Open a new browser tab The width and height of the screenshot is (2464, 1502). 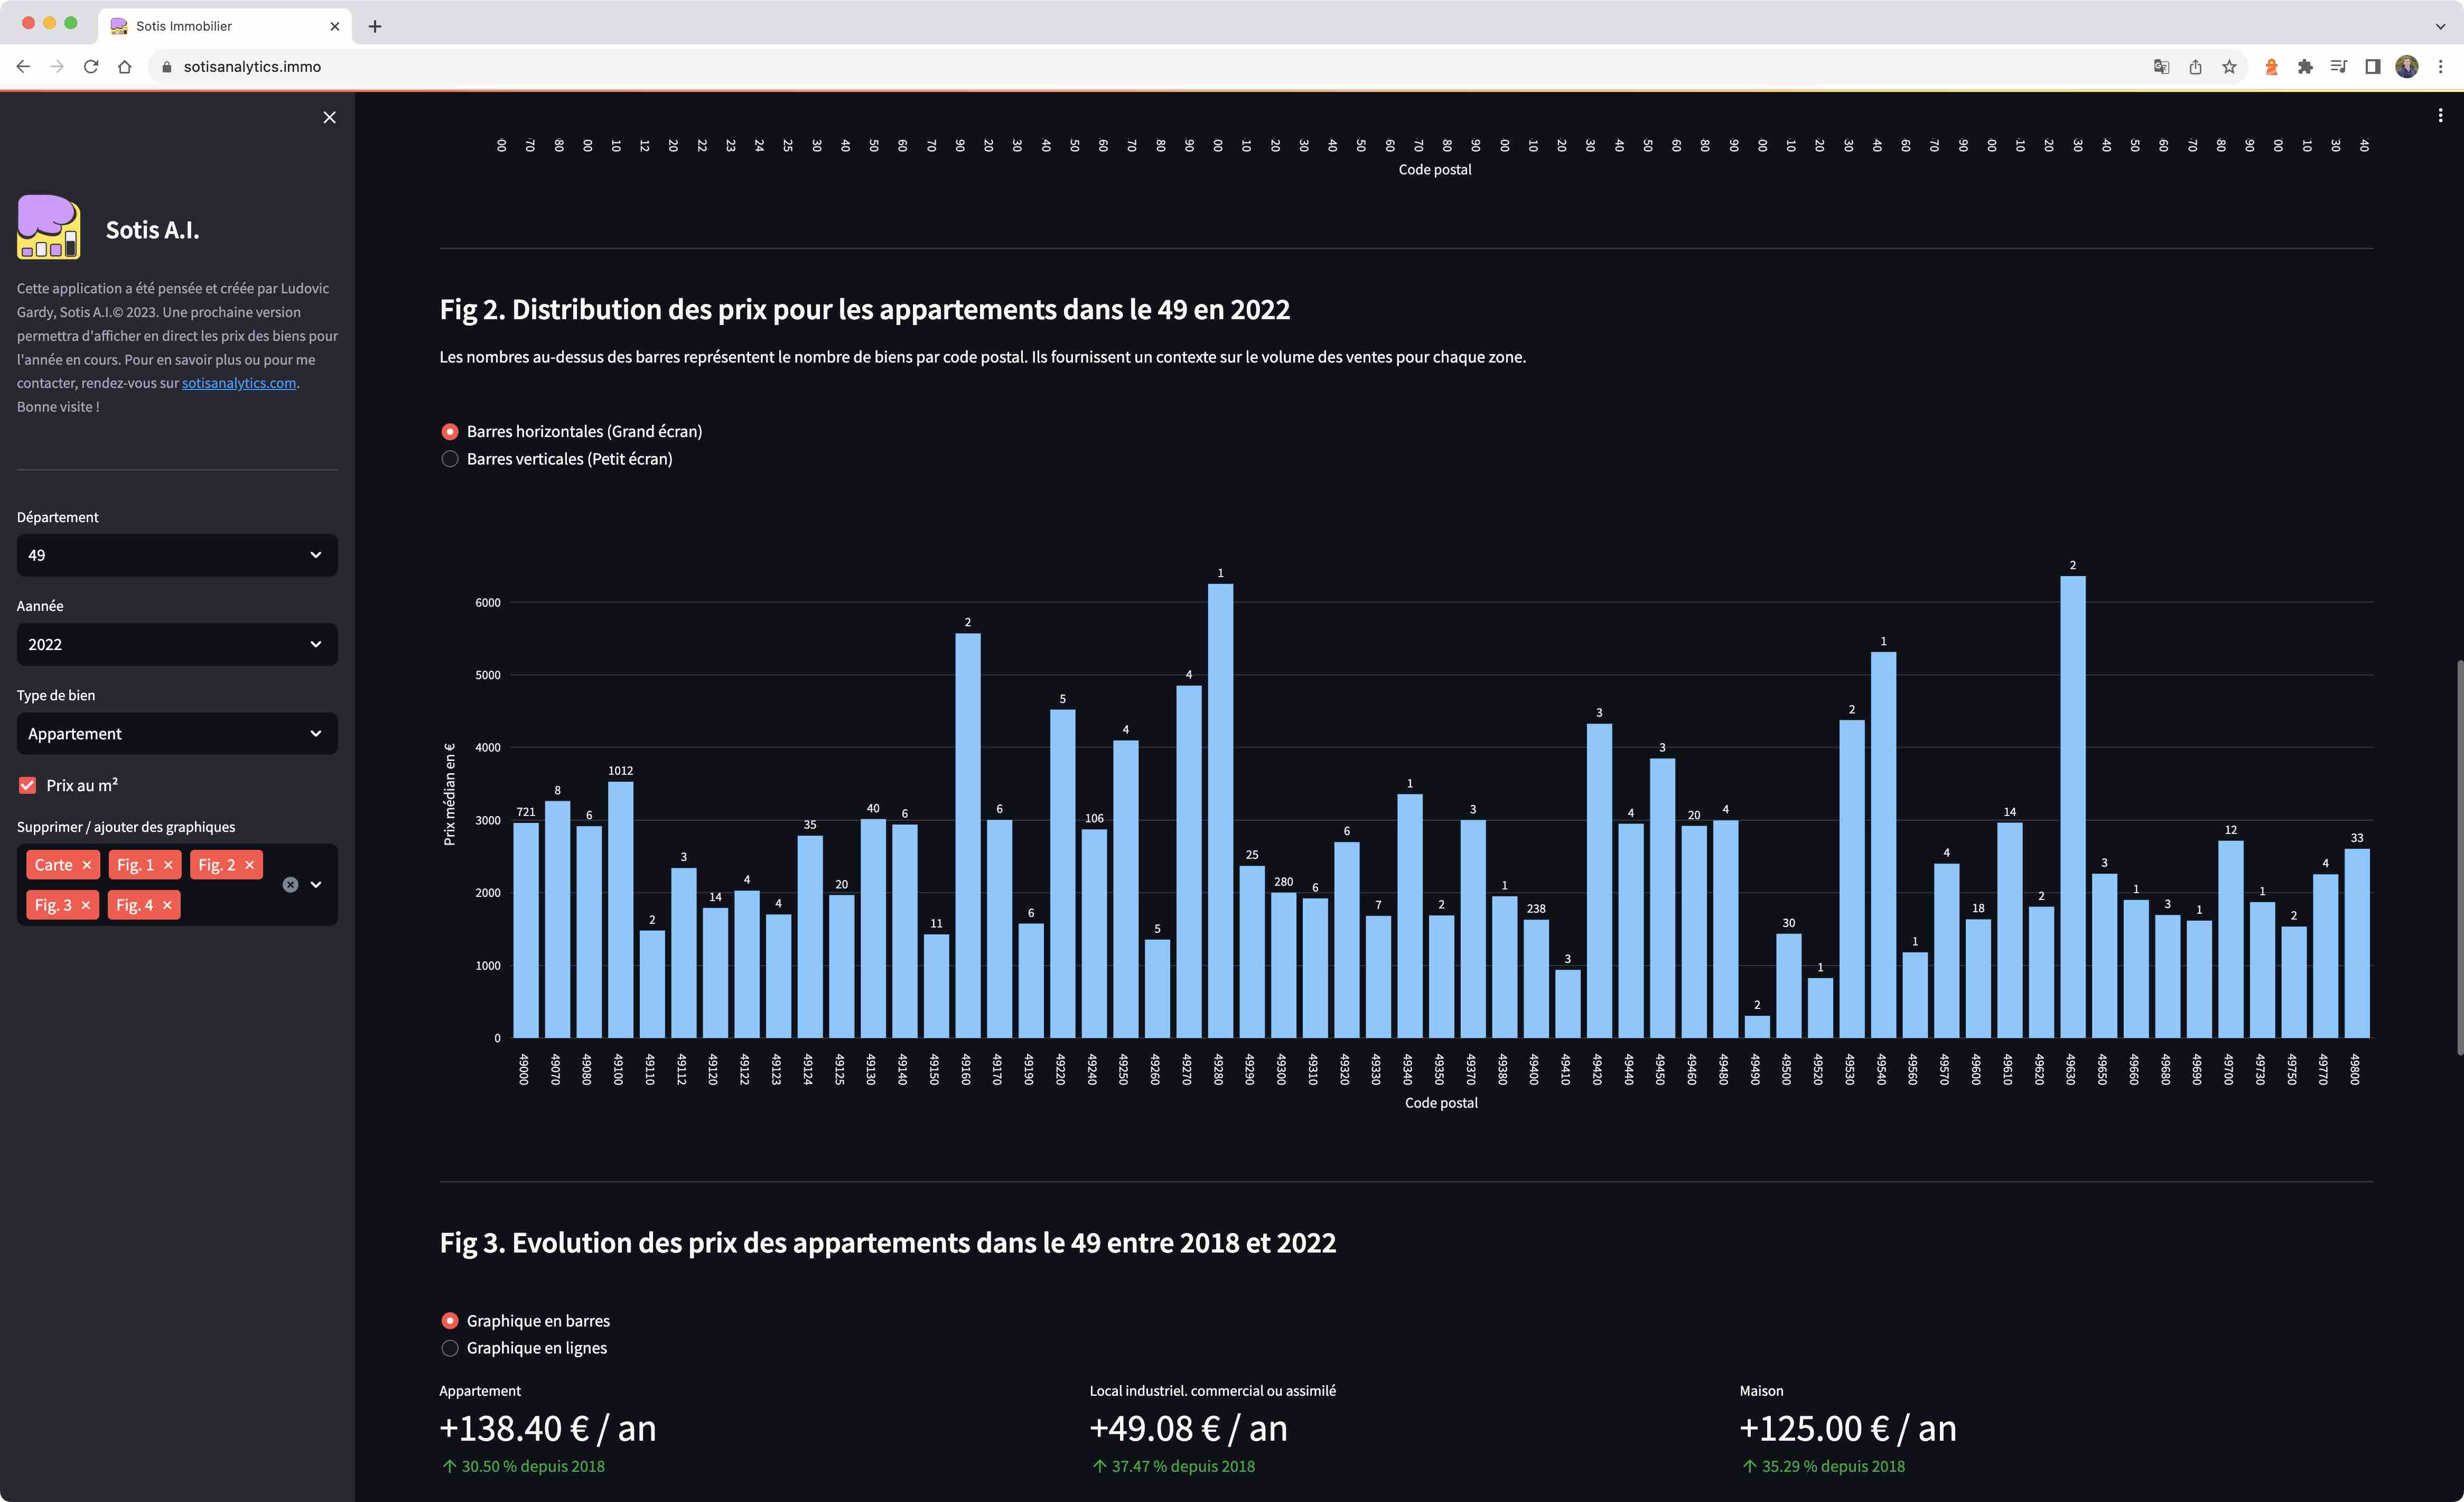click(x=375, y=26)
